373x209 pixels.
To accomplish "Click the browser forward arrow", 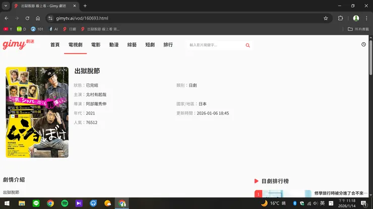I will pyautogui.click(x=17, y=18).
